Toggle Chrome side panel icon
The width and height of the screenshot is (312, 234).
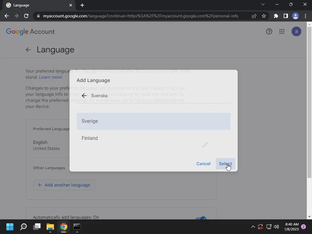click(x=286, y=16)
